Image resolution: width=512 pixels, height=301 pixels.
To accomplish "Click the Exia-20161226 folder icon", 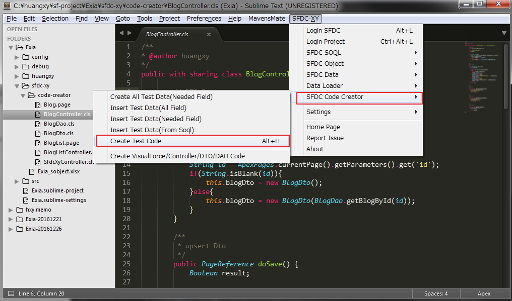I will (20, 229).
